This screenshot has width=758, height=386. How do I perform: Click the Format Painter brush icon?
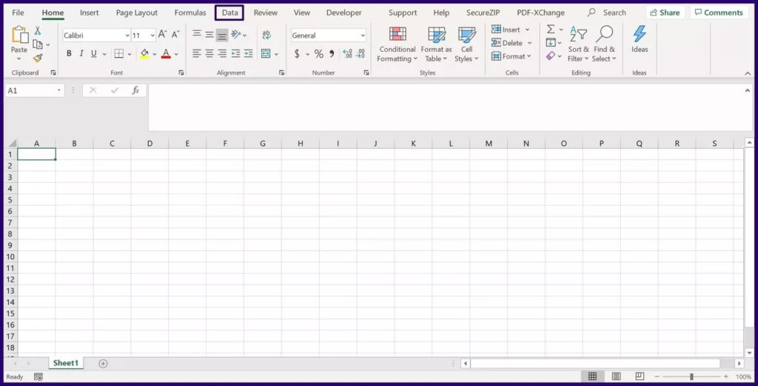[x=38, y=58]
